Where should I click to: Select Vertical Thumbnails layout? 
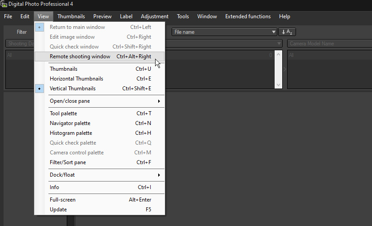click(x=100, y=89)
